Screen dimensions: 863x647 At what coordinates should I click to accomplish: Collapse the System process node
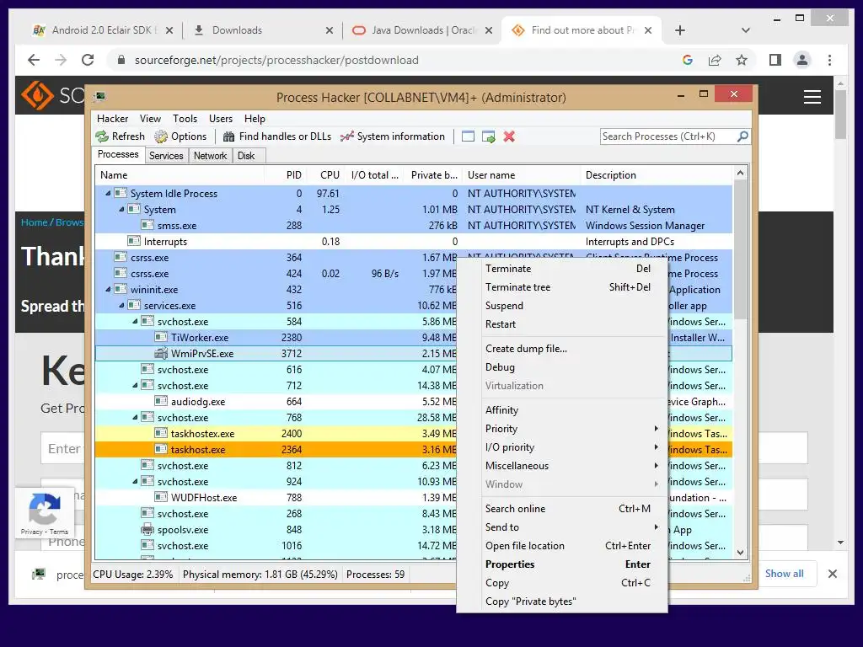[x=121, y=209]
